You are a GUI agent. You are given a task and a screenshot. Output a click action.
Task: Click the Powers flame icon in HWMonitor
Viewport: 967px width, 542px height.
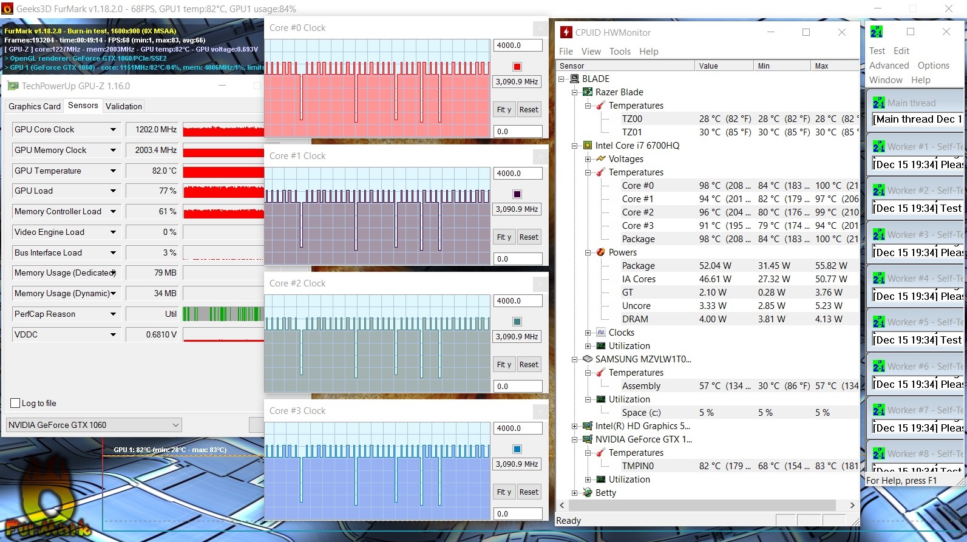pos(601,252)
